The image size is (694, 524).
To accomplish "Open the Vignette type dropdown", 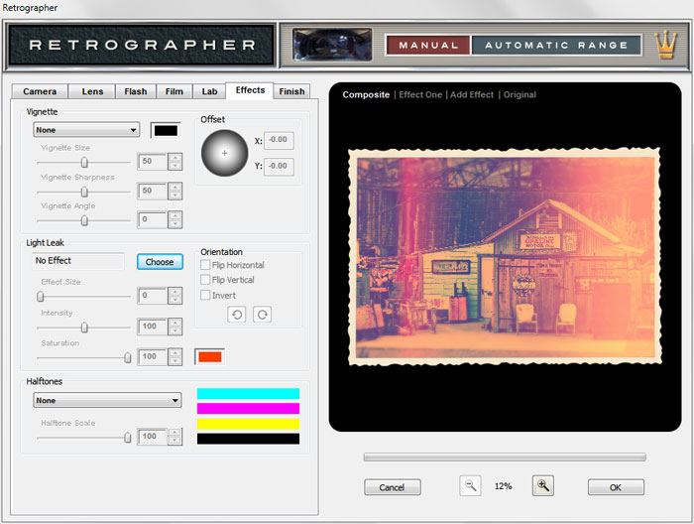I will point(86,130).
